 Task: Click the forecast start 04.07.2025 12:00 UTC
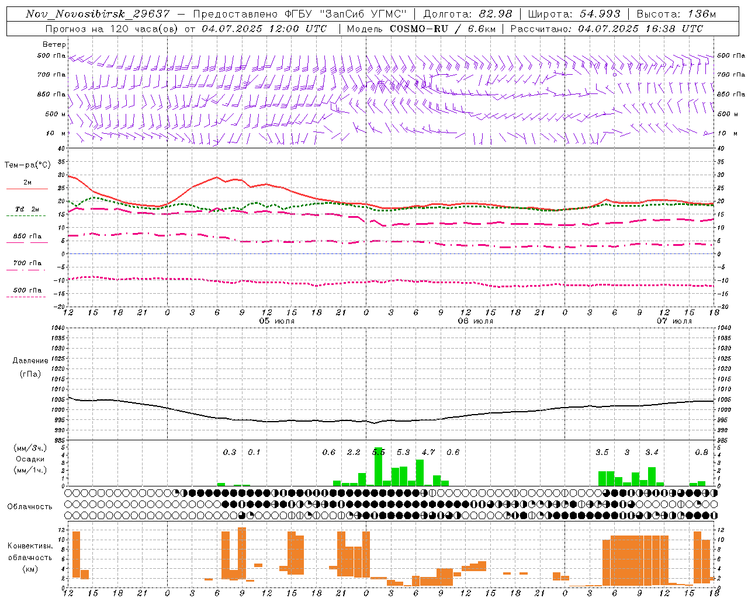click(264, 29)
